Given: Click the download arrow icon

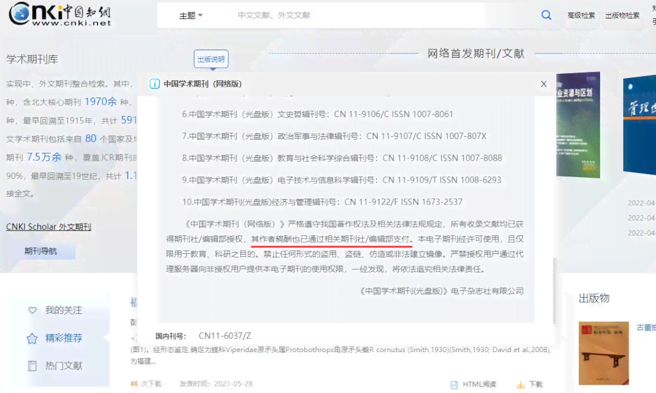Looking at the screenshot, I should pyautogui.click(x=521, y=385).
